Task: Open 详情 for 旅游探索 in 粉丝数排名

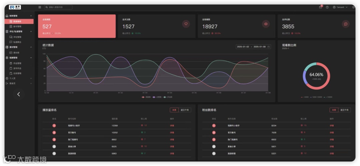Action: 332,153
